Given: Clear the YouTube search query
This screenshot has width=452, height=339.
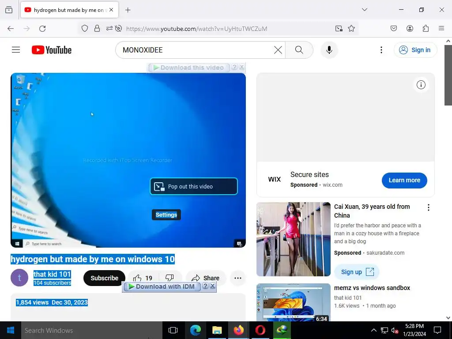Looking at the screenshot, I should tap(278, 50).
